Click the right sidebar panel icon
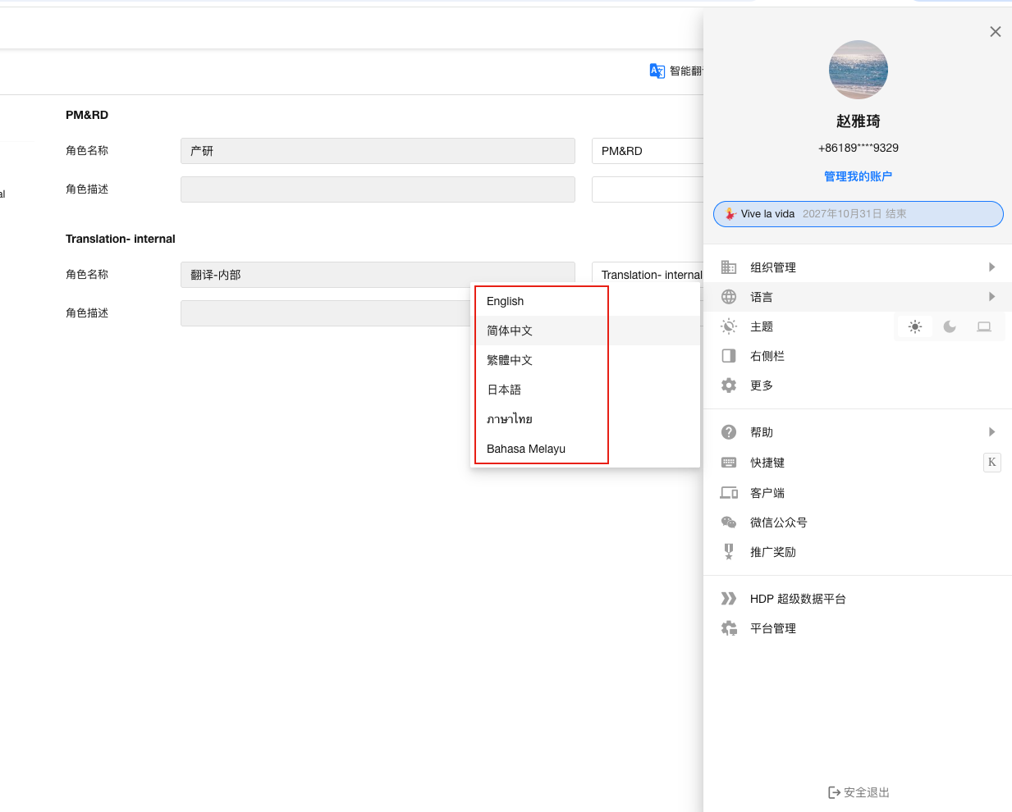Screen dimensions: 1012x812 (x=729, y=356)
